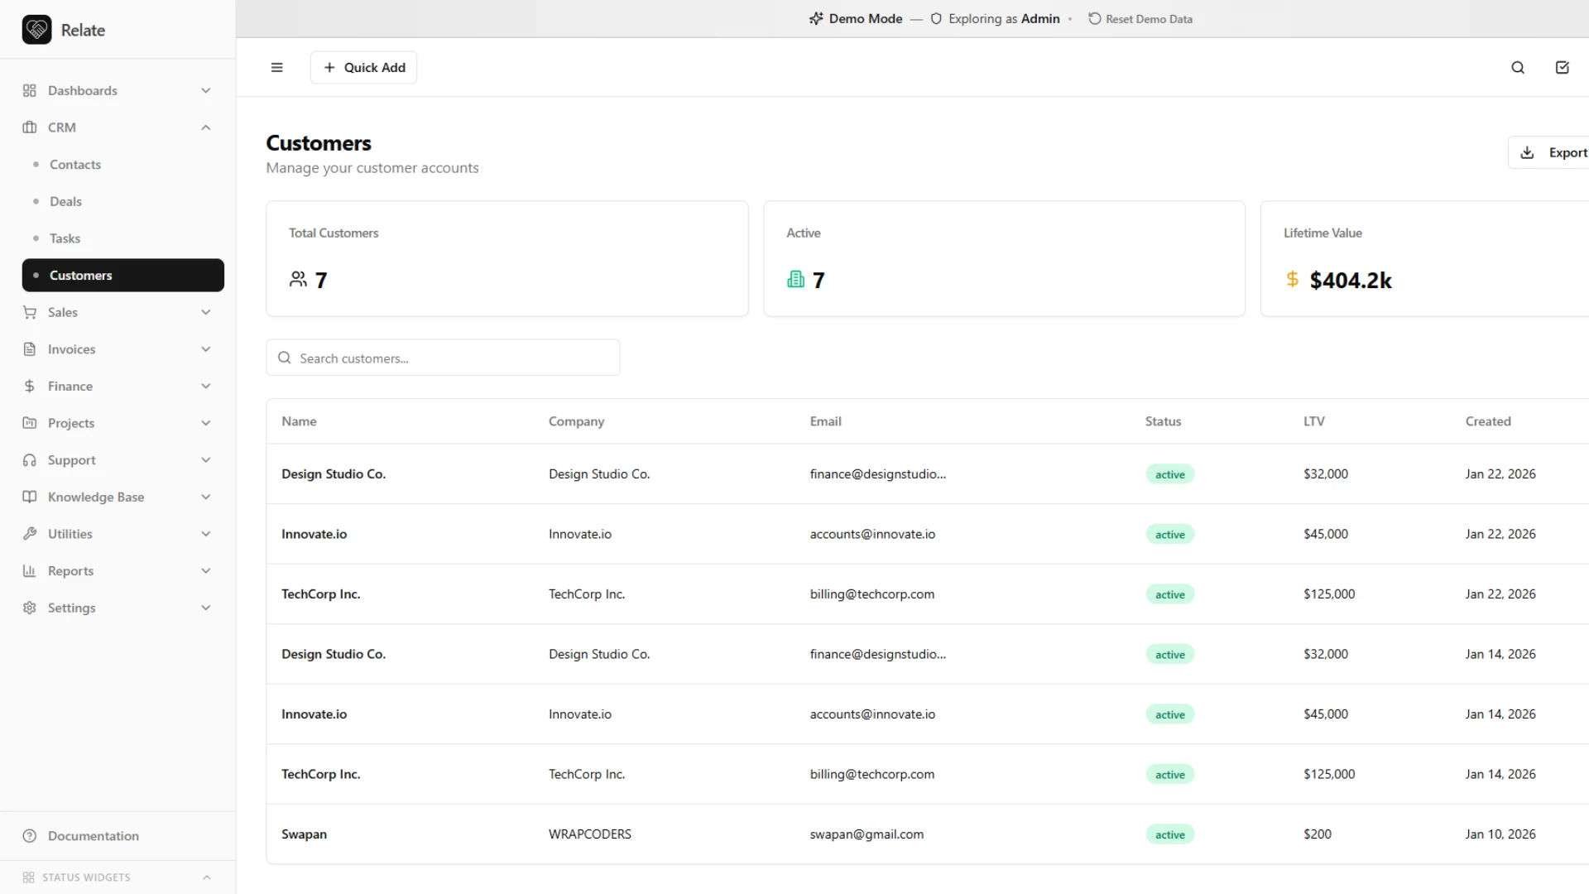The height and width of the screenshot is (894, 1589).
Task: Expand the Utilities section chevron
Action: [206, 534]
